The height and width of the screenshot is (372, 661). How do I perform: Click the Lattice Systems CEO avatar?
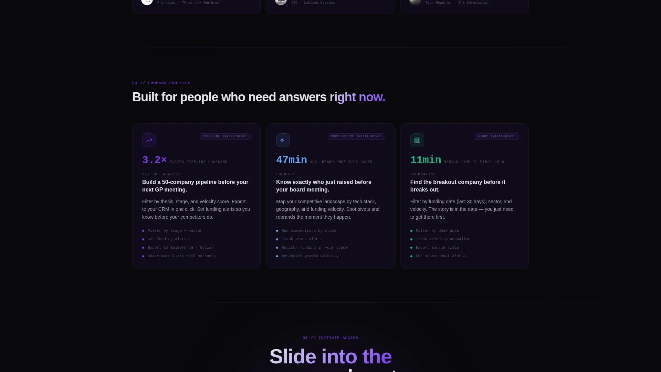(x=281, y=2)
